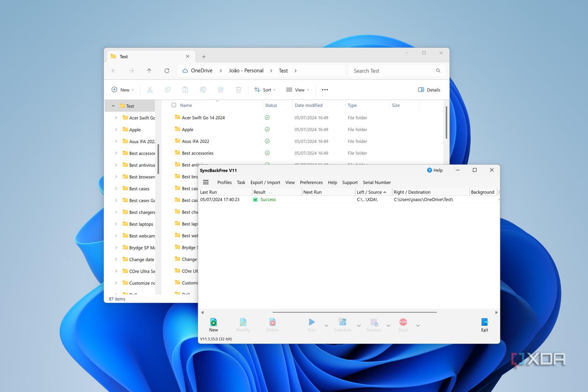Image resolution: width=588 pixels, height=392 pixels.
Task: Toggle the Details pane button
Action: [429, 90]
